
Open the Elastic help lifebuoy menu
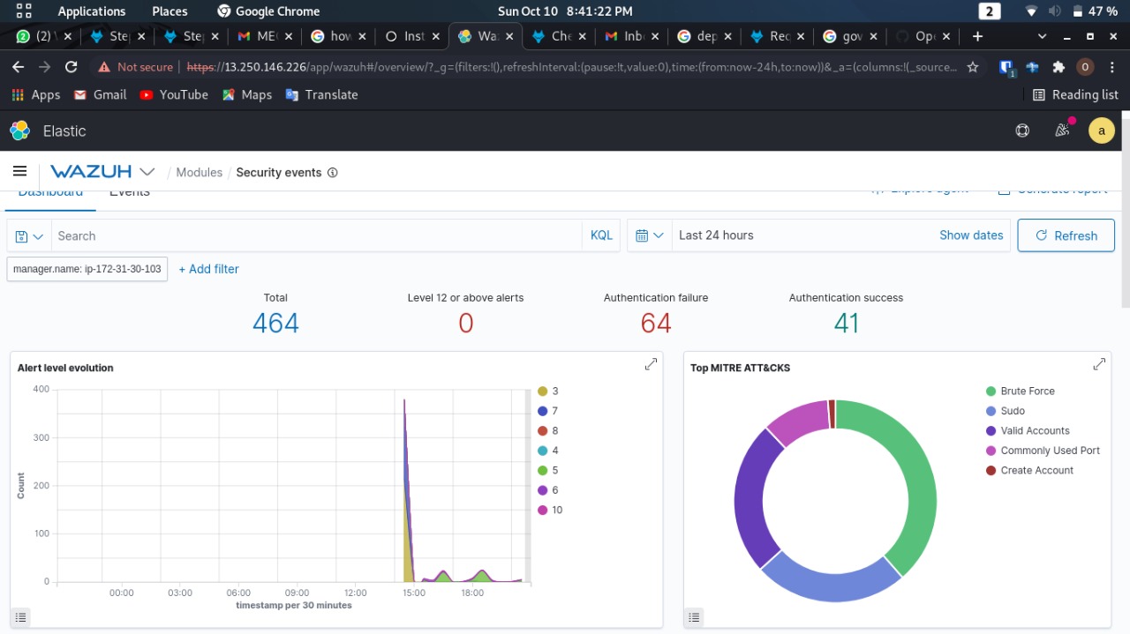pyautogui.click(x=1022, y=131)
